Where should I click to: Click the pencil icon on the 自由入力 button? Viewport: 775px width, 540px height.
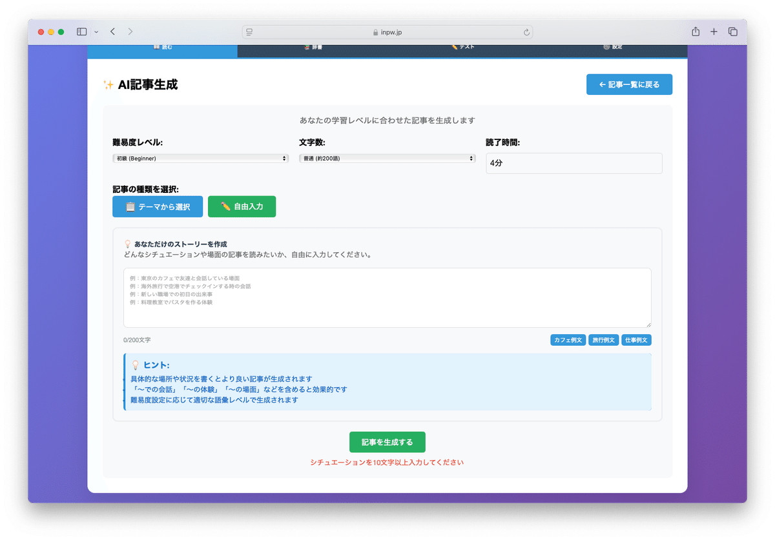225,206
